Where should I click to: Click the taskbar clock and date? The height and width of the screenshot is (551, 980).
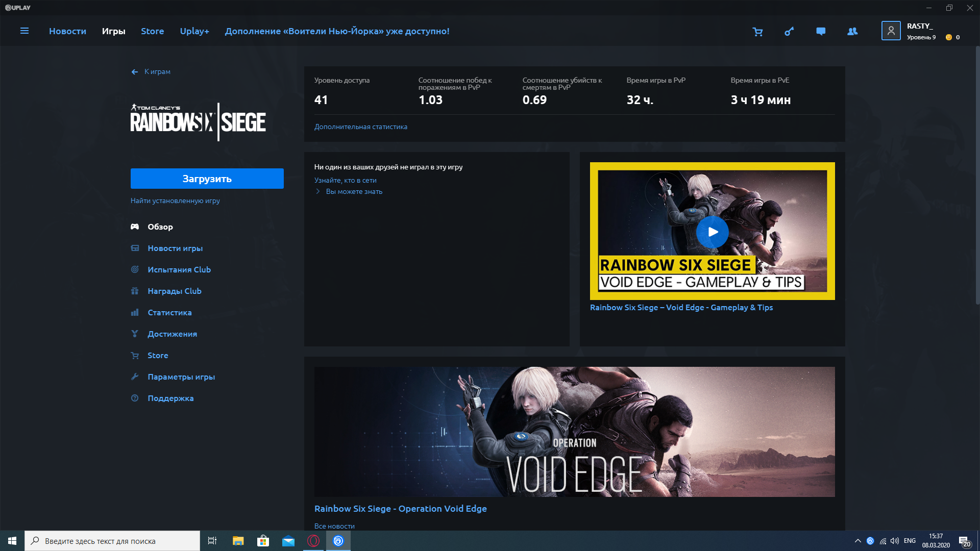click(x=936, y=541)
